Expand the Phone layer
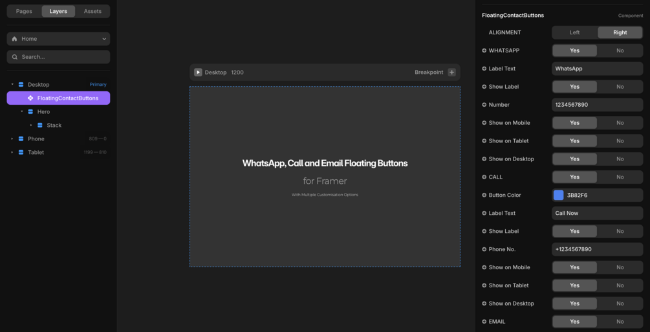Viewport: 650px width, 332px height. pyautogui.click(x=12, y=138)
